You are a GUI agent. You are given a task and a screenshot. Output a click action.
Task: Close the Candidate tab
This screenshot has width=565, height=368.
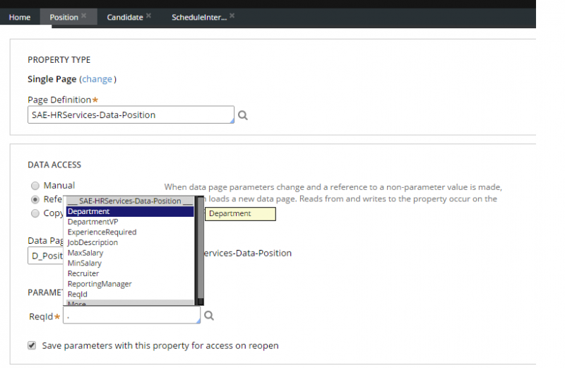[148, 16]
